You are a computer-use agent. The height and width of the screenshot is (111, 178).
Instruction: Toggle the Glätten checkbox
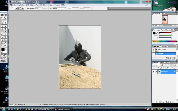[x=42, y=8]
